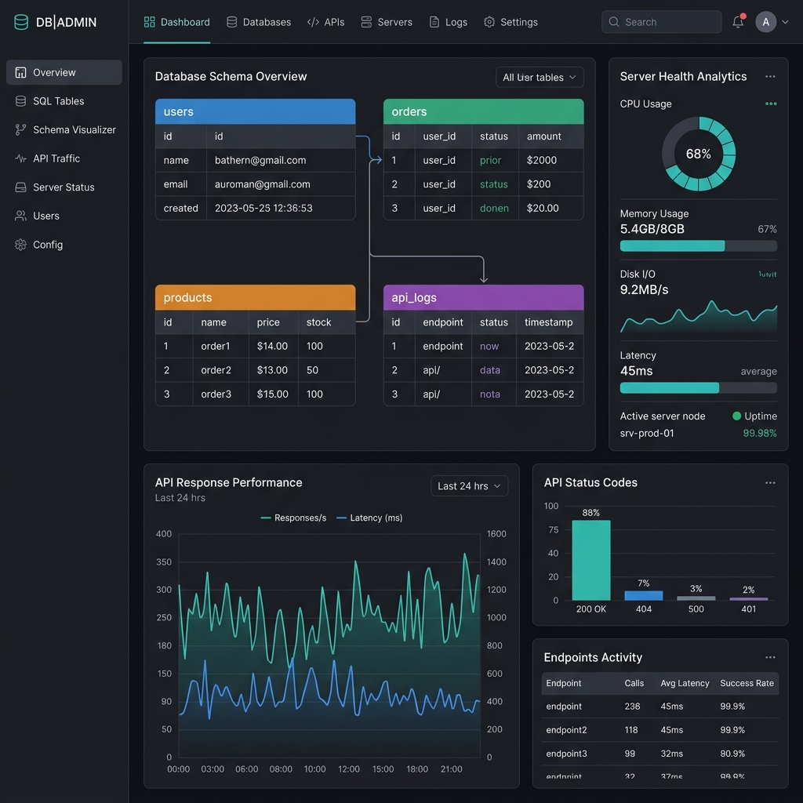Click the 404 bar in status chart

pyautogui.click(x=644, y=596)
